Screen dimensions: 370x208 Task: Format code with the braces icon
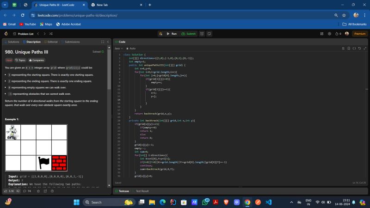pyautogui.click(x=354, y=48)
